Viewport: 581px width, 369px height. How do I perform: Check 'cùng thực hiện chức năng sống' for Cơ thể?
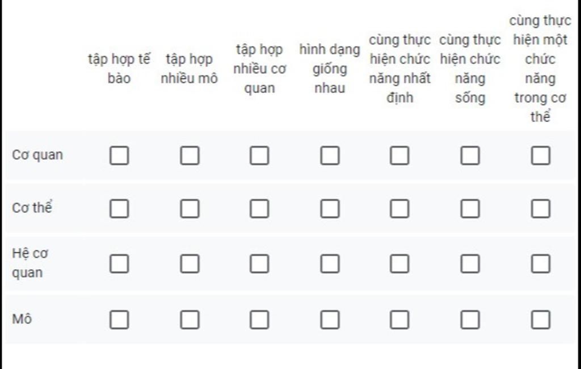pyautogui.click(x=470, y=209)
